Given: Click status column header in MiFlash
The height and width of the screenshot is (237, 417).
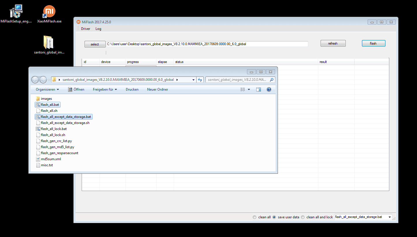Looking at the screenshot, I should [x=246, y=62].
